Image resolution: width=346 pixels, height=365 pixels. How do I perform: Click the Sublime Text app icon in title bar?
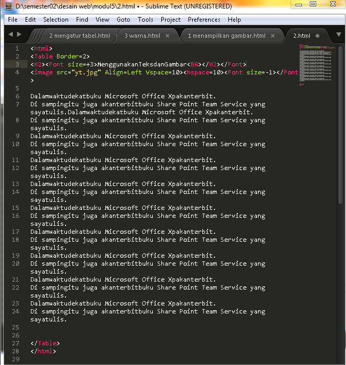(9, 6)
